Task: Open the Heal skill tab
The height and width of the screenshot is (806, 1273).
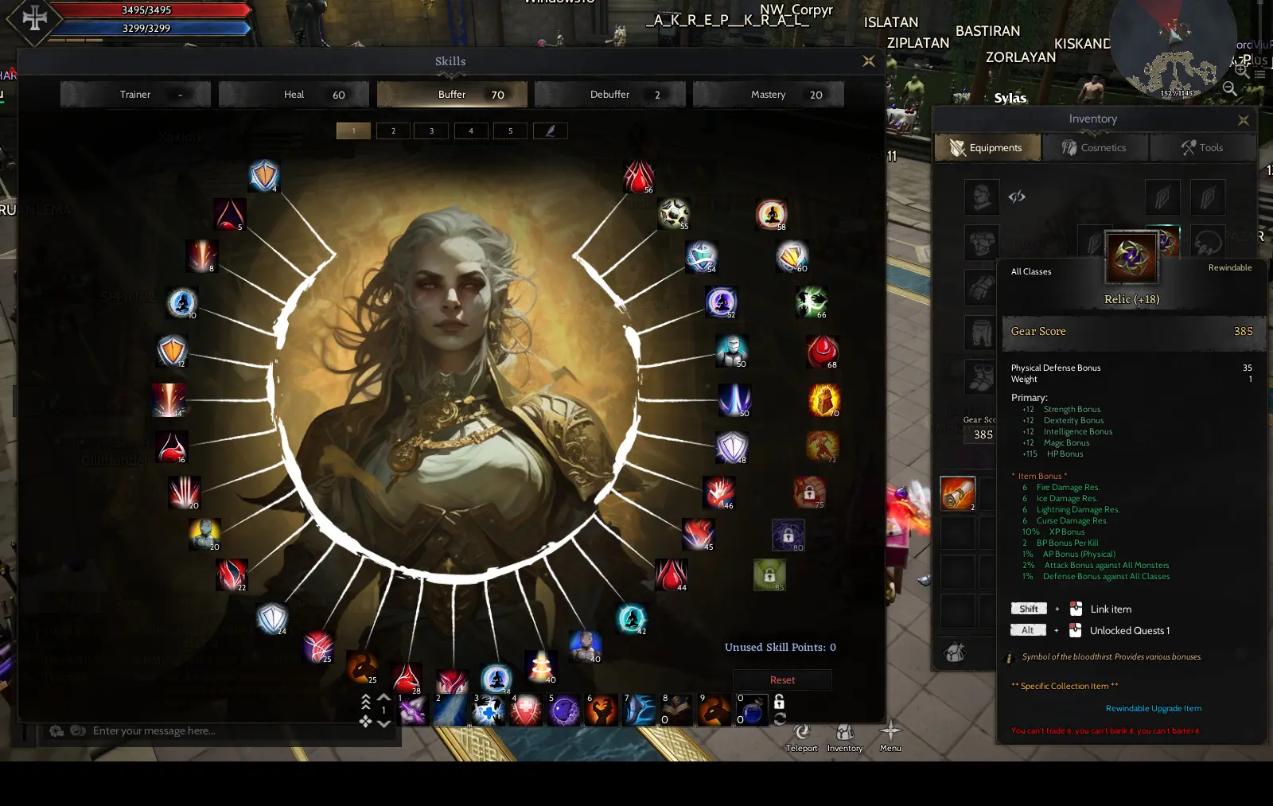Action: point(294,94)
